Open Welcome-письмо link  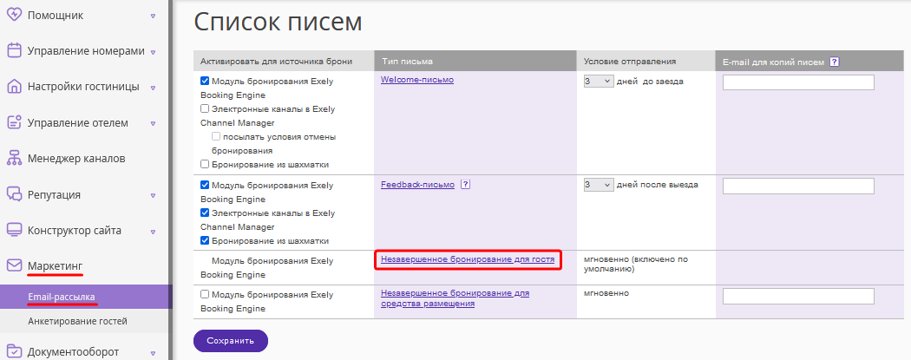(x=417, y=80)
